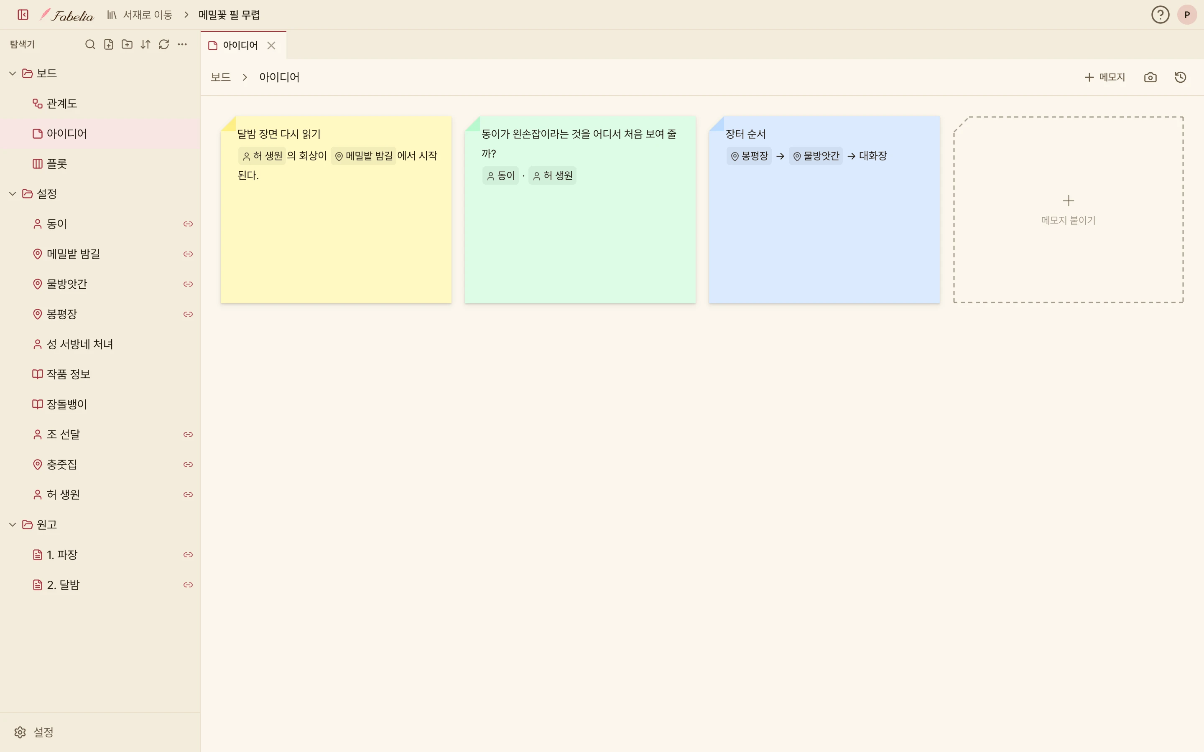Create a new file from explorer toolbar
The image size is (1204, 752).
pyautogui.click(x=108, y=44)
